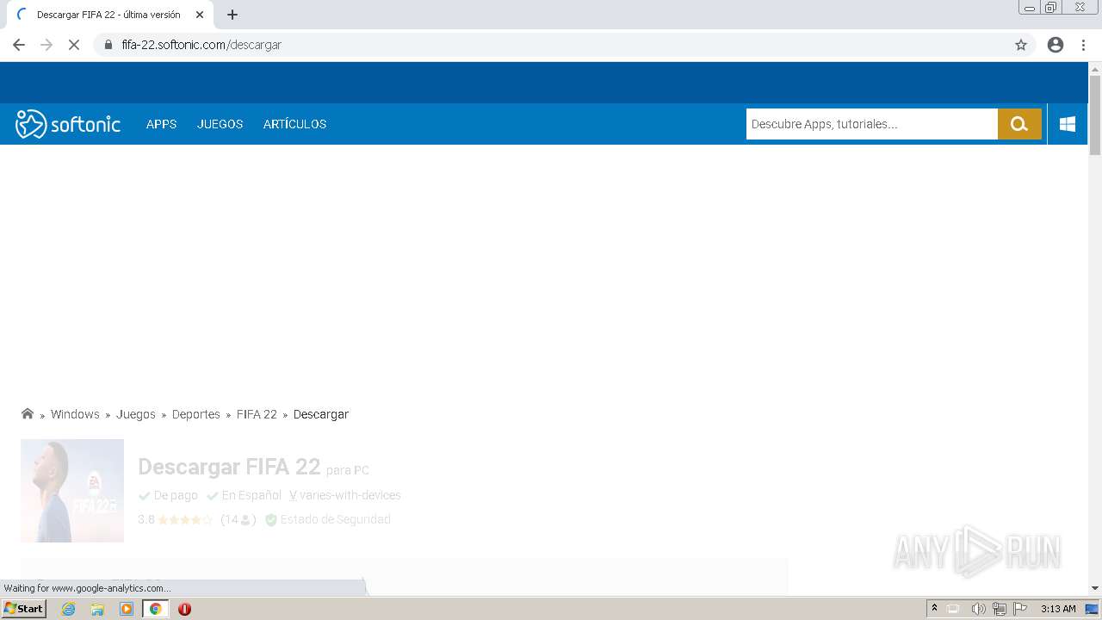Click the De pago label
This screenshot has height=620, width=1102.
click(176, 495)
